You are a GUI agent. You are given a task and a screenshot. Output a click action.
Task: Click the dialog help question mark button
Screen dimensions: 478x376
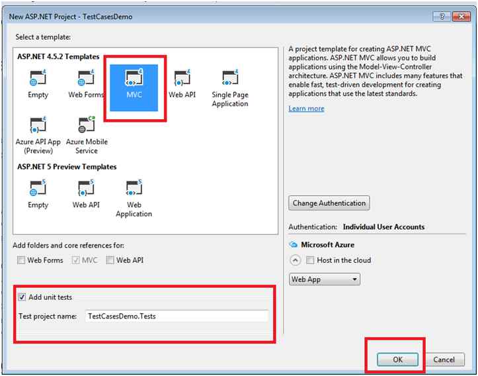pos(442,17)
